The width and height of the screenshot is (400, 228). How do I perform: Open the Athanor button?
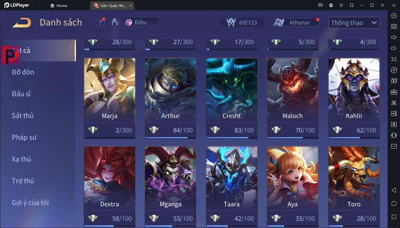pos(296,23)
